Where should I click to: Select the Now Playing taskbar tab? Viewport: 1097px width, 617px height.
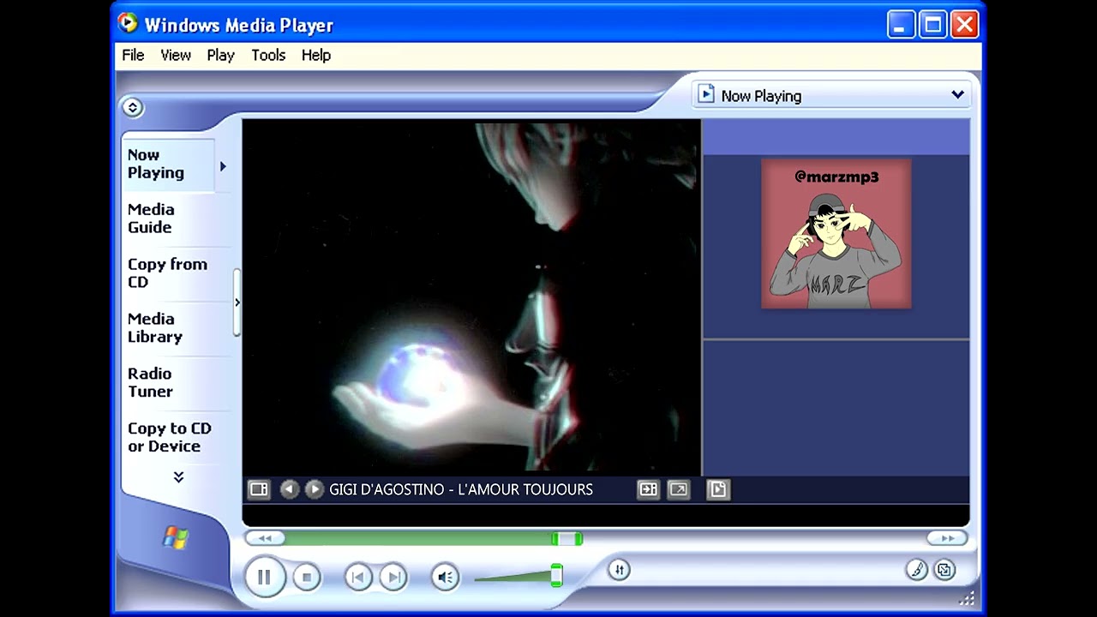(169, 164)
